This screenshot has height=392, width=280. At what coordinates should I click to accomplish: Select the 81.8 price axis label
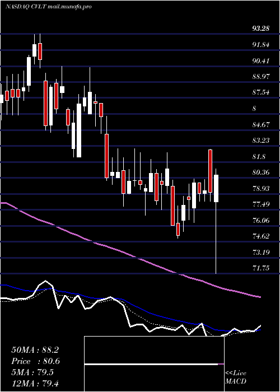pos(259,157)
